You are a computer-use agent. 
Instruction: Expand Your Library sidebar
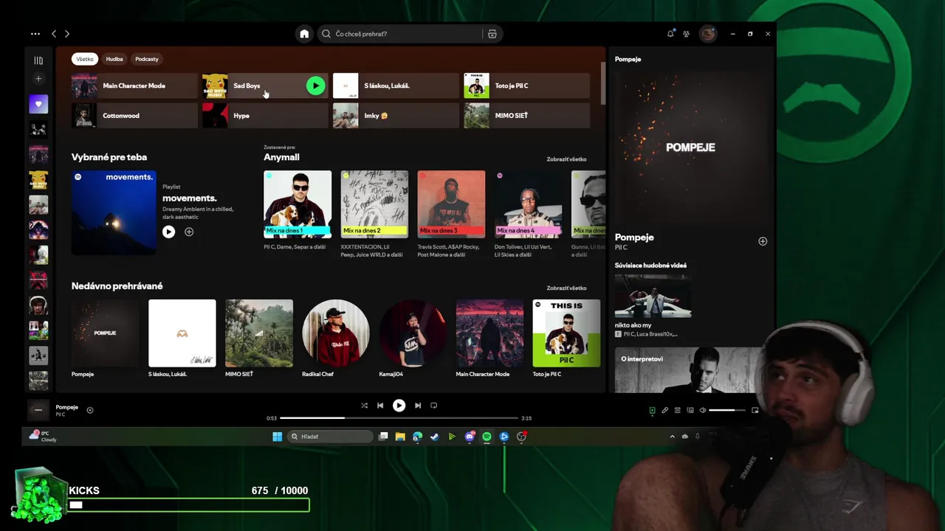click(38, 60)
